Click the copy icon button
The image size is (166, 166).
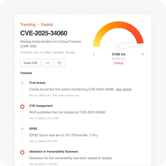coord(59,63)
